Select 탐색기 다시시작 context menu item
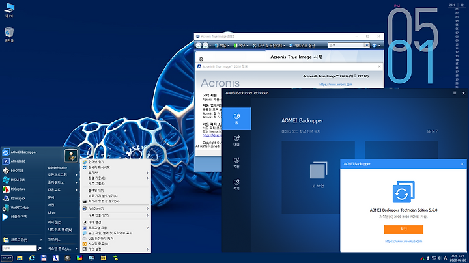Image resolution: width=469 pixels, height=263 pixels. click(115, 167)
